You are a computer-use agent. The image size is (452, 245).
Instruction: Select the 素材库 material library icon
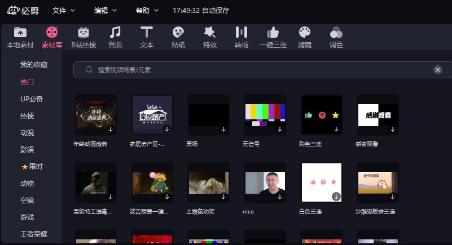click(x=52, y=37)
